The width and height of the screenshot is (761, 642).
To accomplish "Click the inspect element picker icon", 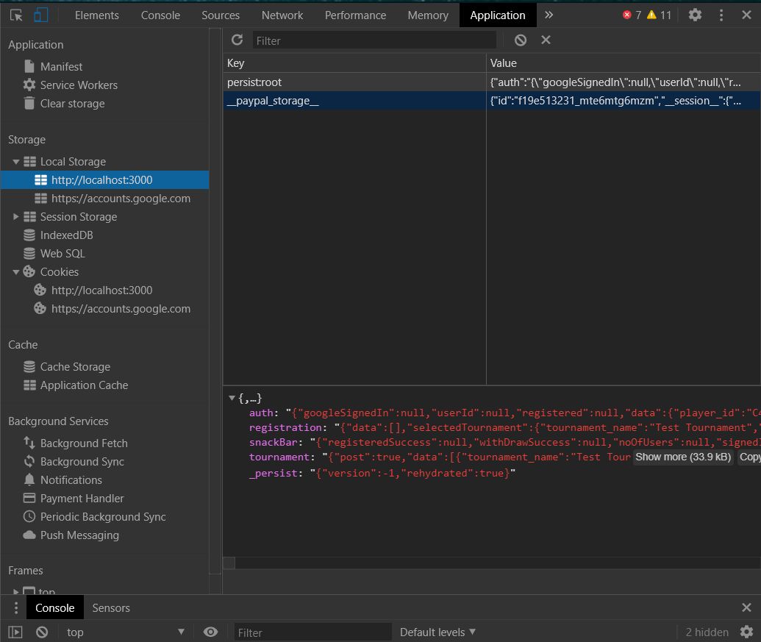I will pyautogui.click(x=16, y=15).
